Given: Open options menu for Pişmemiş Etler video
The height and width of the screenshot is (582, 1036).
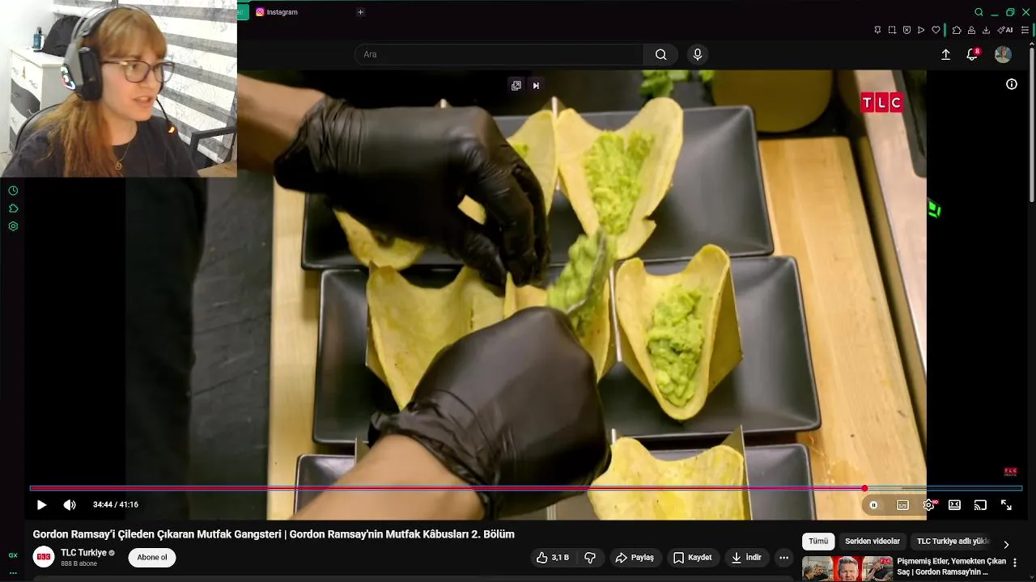Looking at the screenshot, I should 1015,563.
